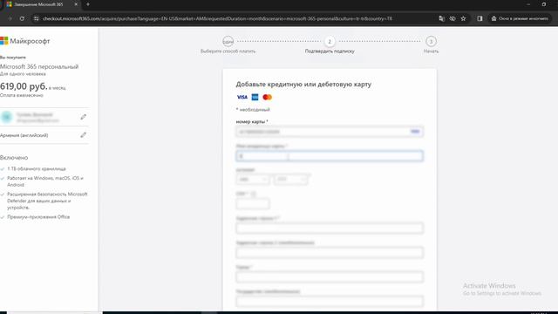Edit the account with its pencil icon
Screen dimensions: 558x314
(84, 117)
